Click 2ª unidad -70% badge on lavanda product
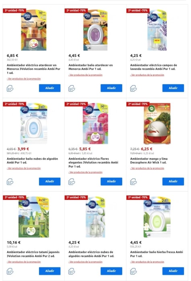191x281 pixels. point(138,10)
